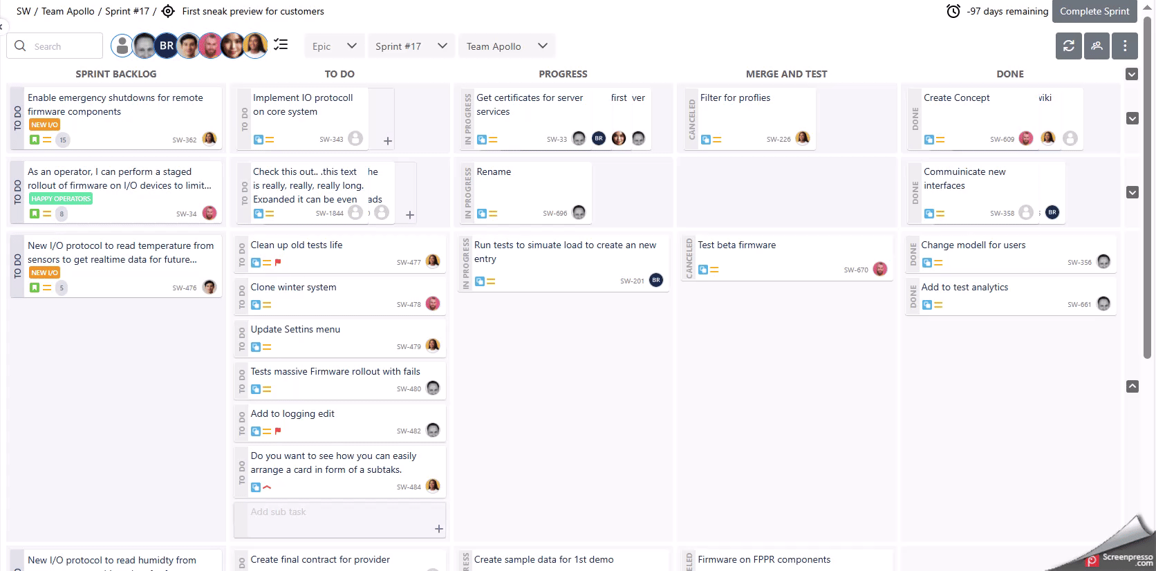The height and width of the screenshot is (571, 1156).
Task: Click SW breadcrumb link
Action: click(x=24, y=11)
